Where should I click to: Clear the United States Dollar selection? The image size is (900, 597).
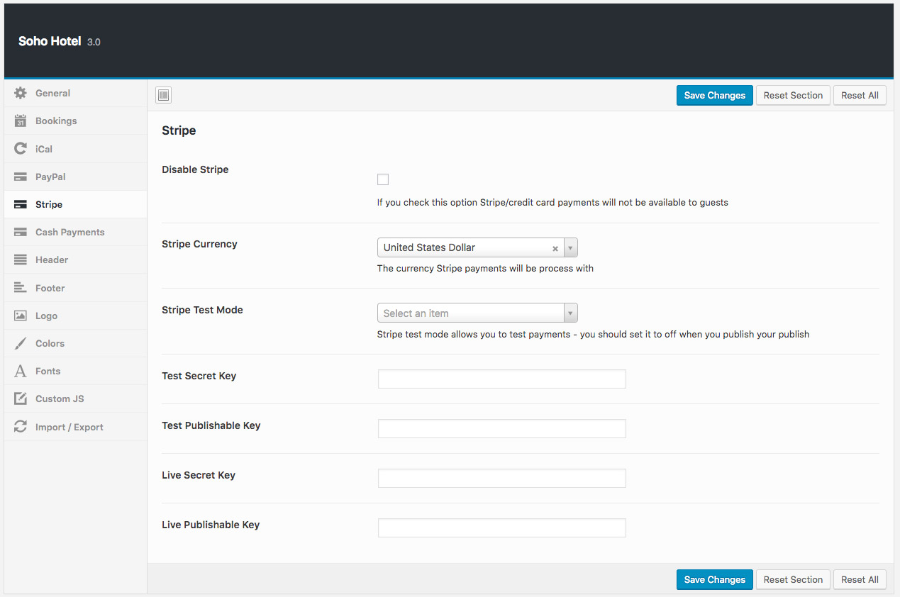555,248
